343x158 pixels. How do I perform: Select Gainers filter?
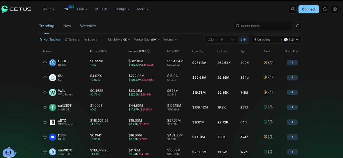pyautogui.click(x=72, y=40)
